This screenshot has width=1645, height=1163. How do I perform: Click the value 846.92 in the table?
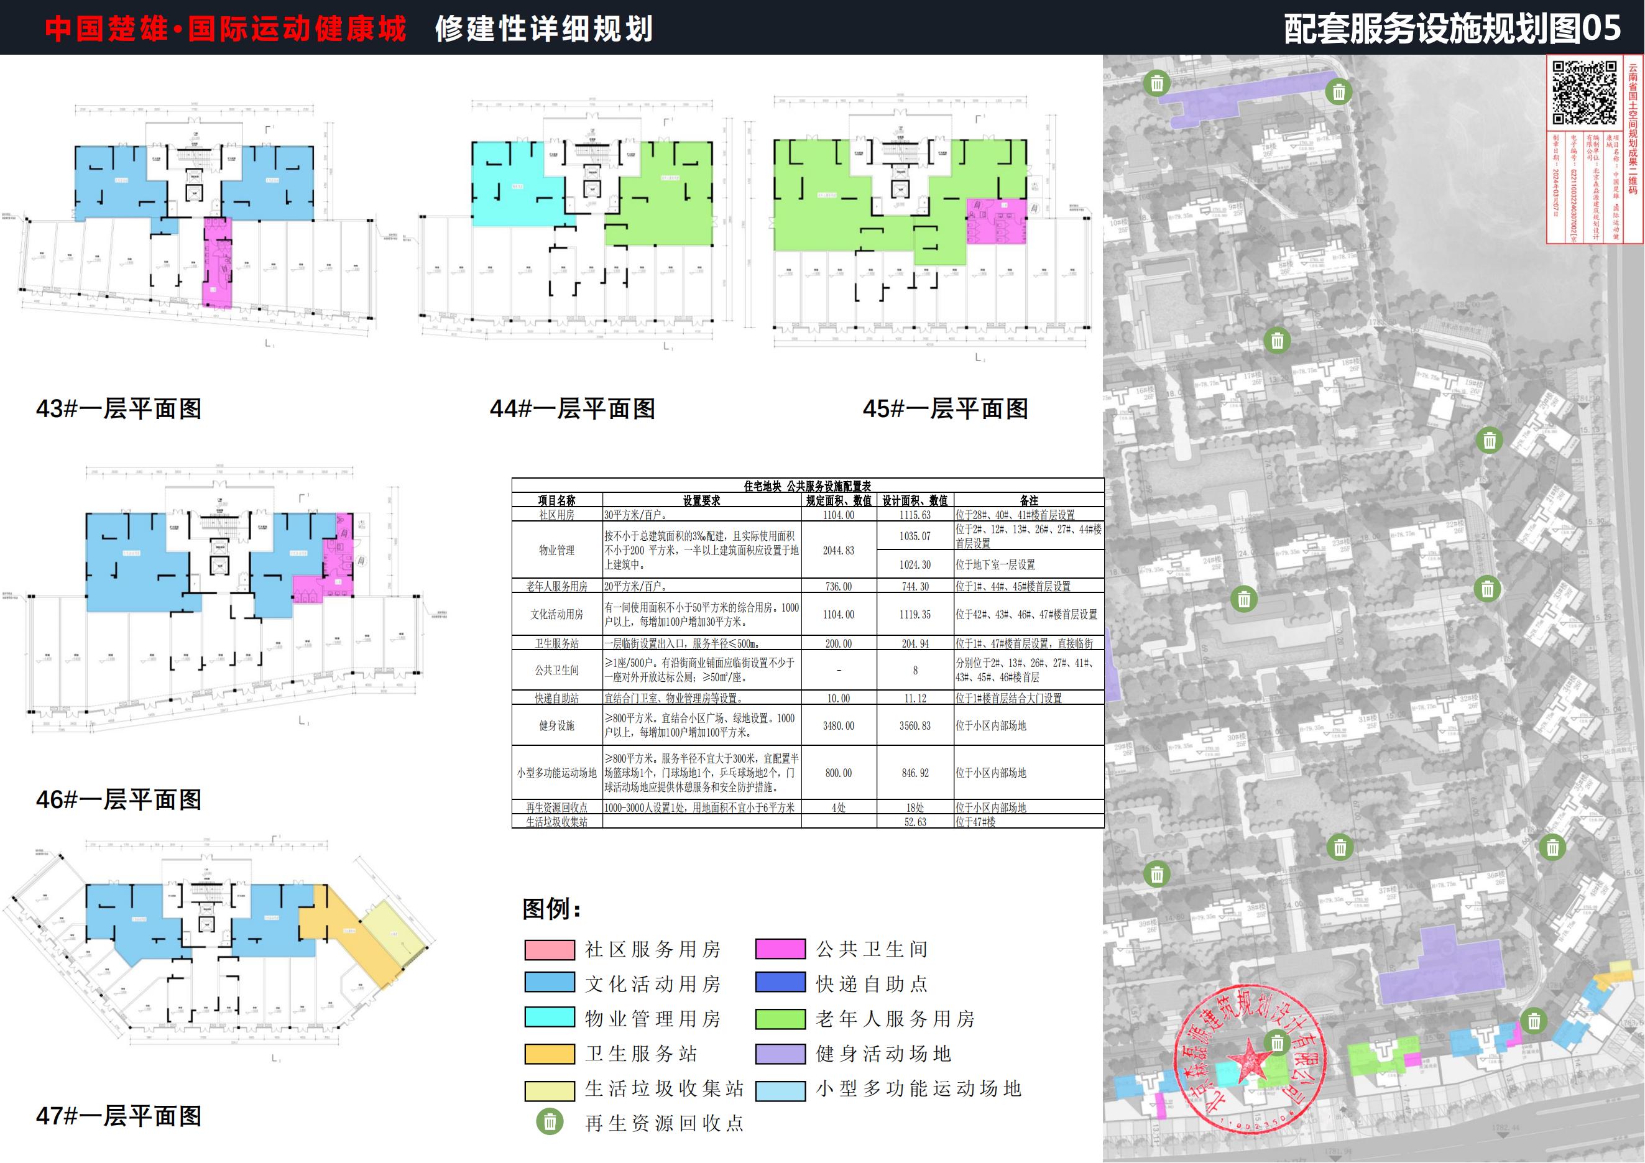pyautogui.click(x=915, y=773)
